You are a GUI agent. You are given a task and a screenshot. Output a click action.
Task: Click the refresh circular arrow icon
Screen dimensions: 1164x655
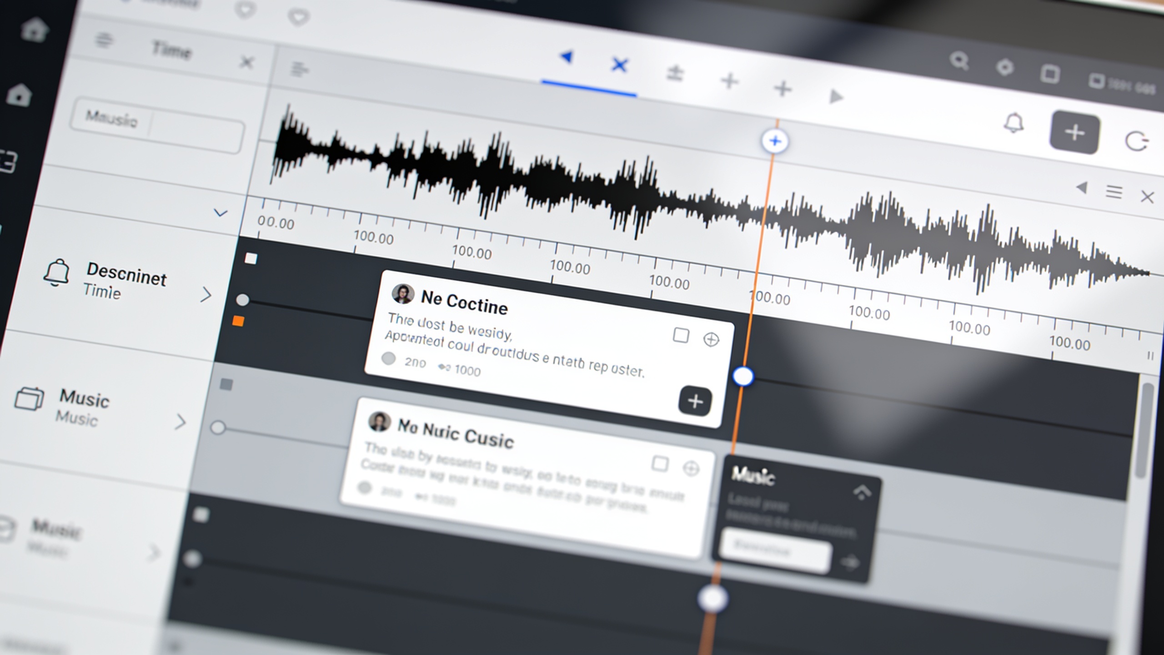(x=1136, y=141)
